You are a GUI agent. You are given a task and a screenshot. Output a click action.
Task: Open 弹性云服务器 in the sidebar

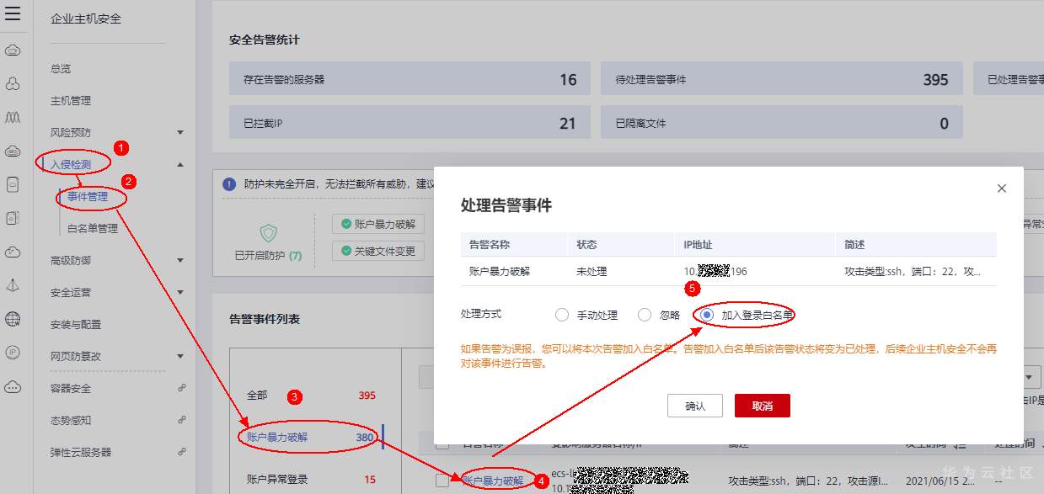click(81, 452)
